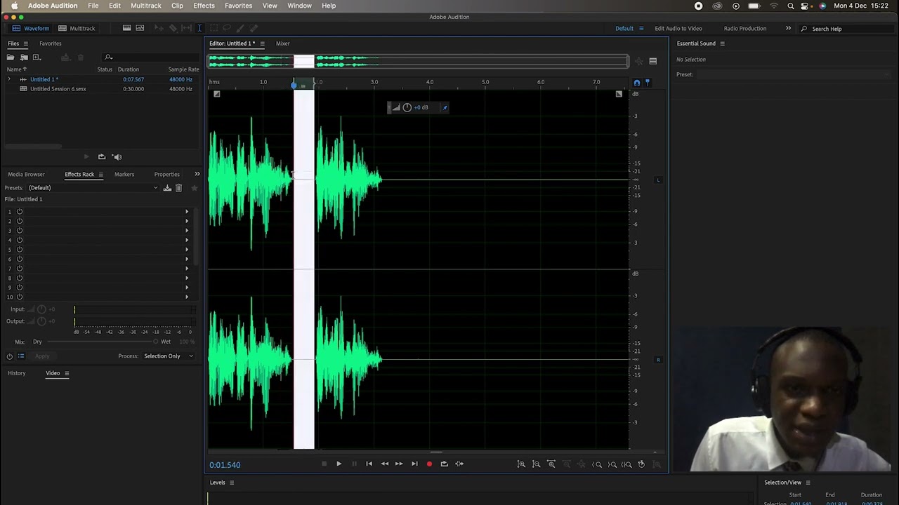Click the skip selection icon

[x=459, y=464]
